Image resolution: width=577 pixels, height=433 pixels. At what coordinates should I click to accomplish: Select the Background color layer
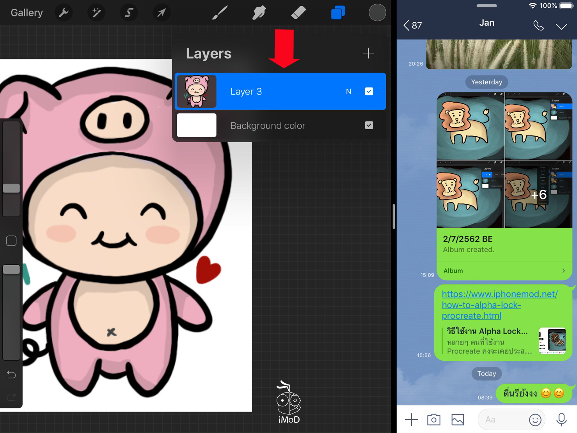click(x=268, y=126)
